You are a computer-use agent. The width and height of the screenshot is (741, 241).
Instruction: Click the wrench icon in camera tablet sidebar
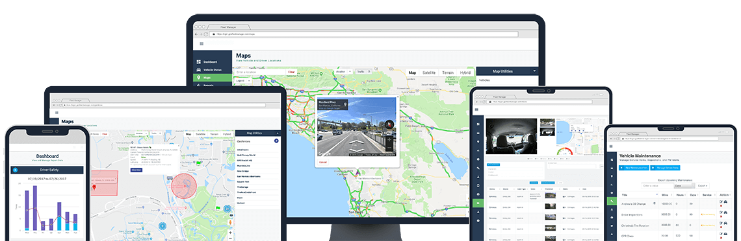pos(478,168)
